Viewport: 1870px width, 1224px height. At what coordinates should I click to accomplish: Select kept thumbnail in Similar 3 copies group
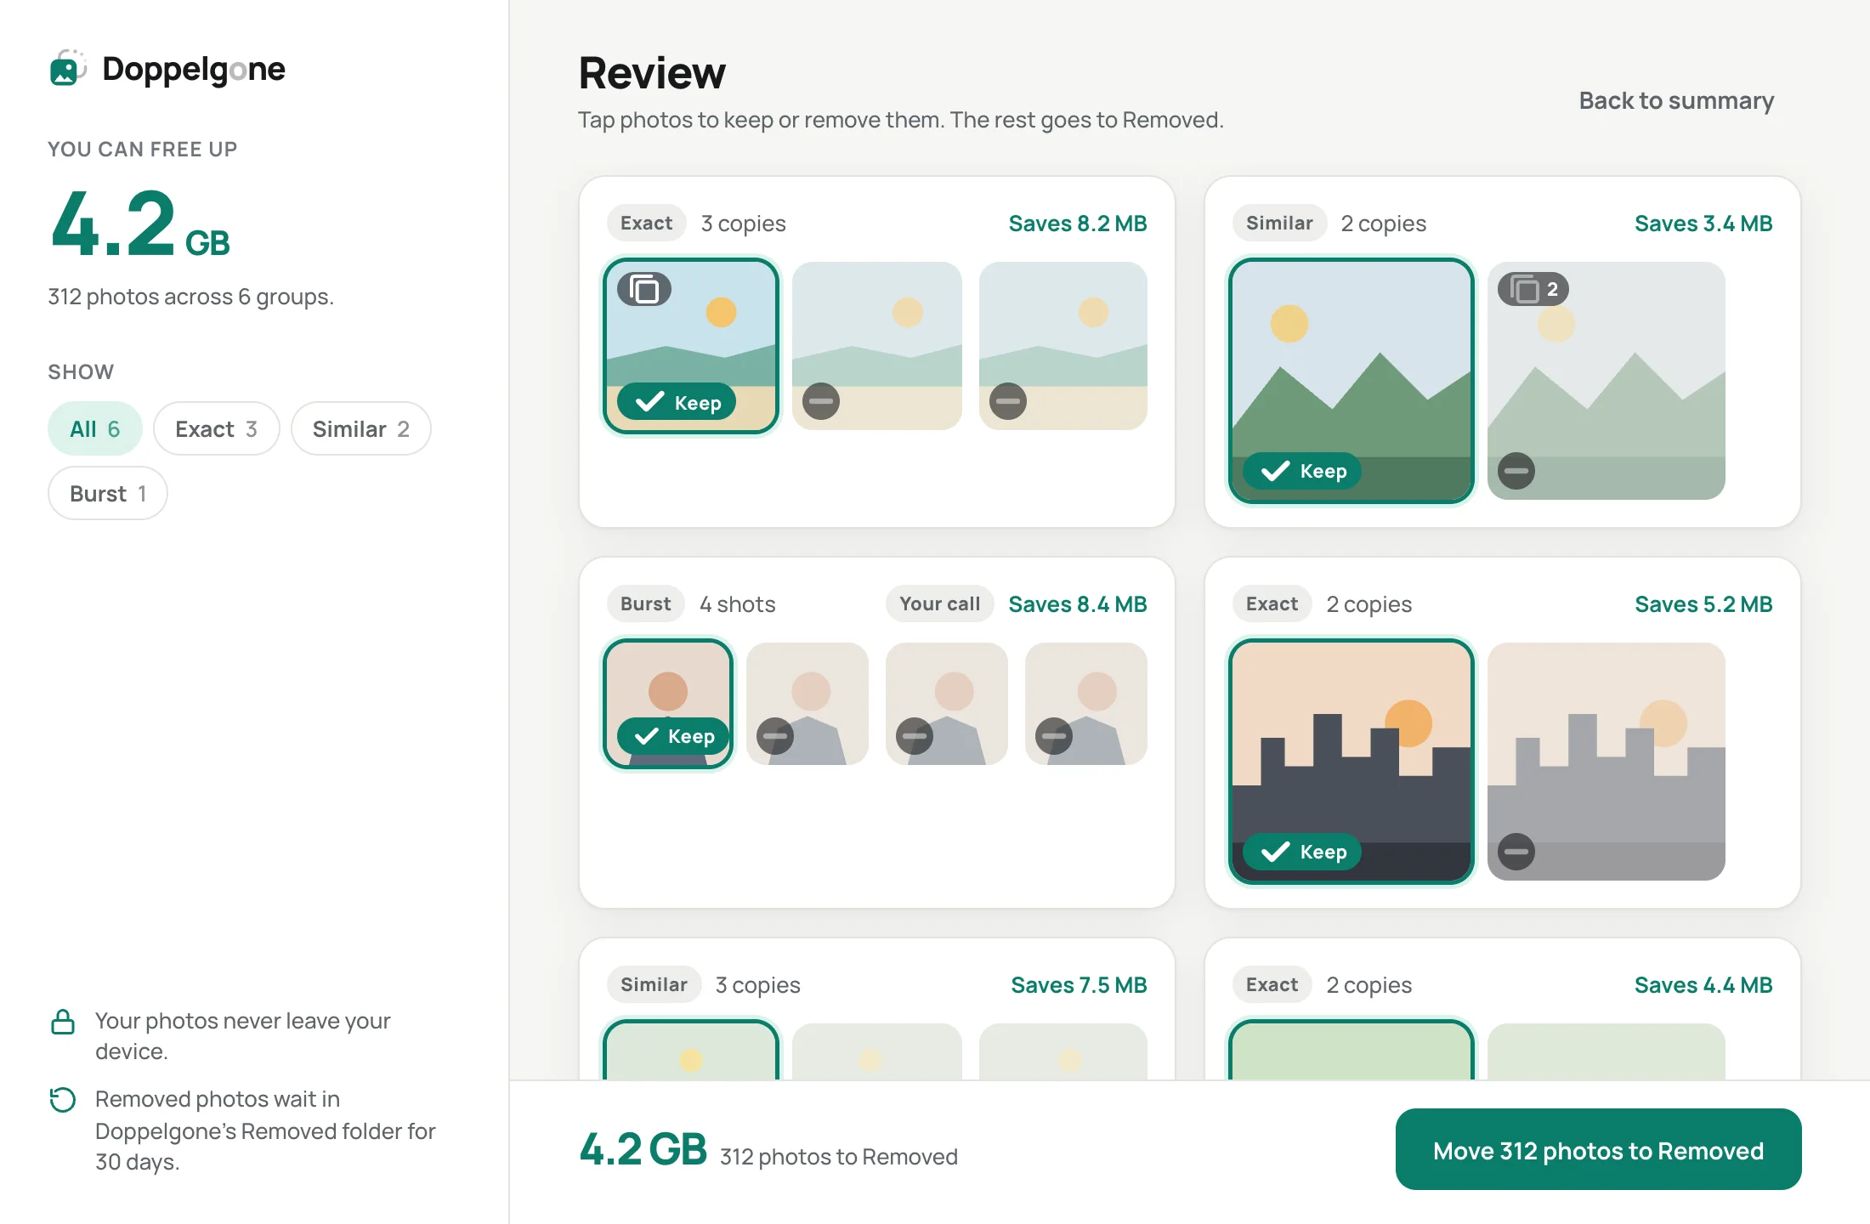pos(691,1051)
